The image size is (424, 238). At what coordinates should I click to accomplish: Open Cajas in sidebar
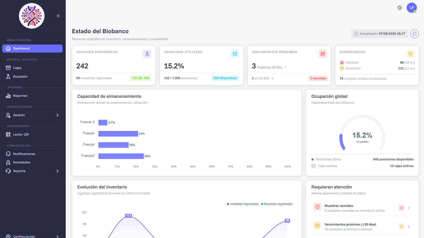[x=32, y=68]
